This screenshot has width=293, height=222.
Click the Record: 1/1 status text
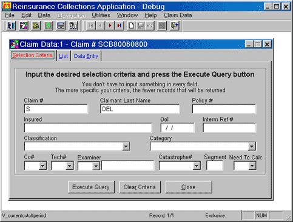pos(161,215)
